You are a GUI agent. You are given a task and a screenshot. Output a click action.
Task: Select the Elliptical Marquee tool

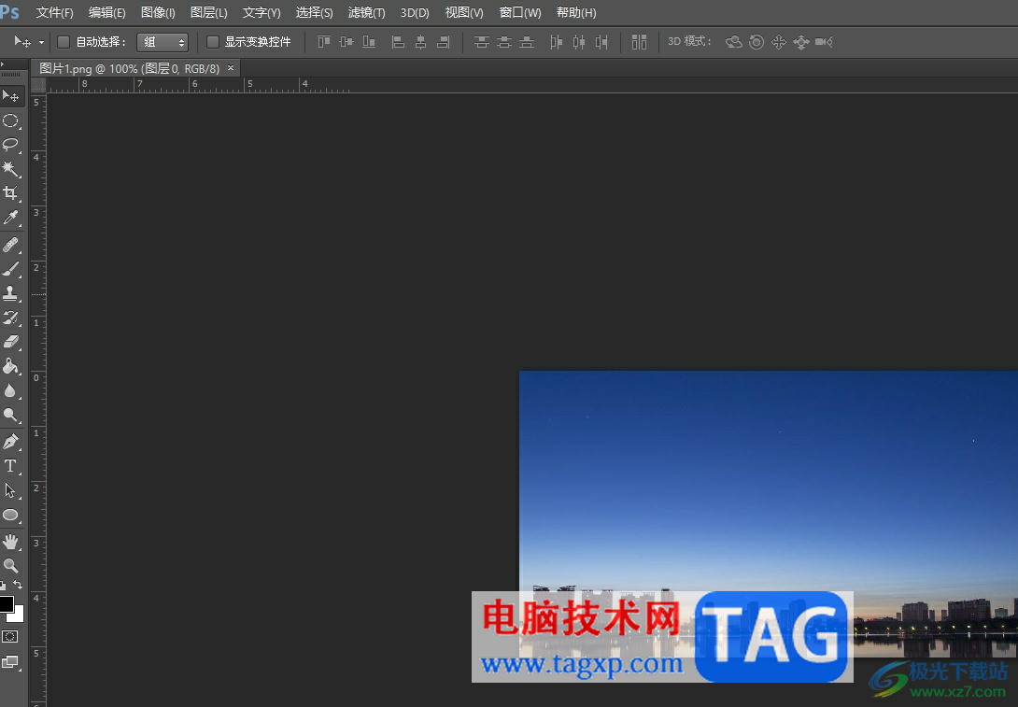tap(10, 120)
